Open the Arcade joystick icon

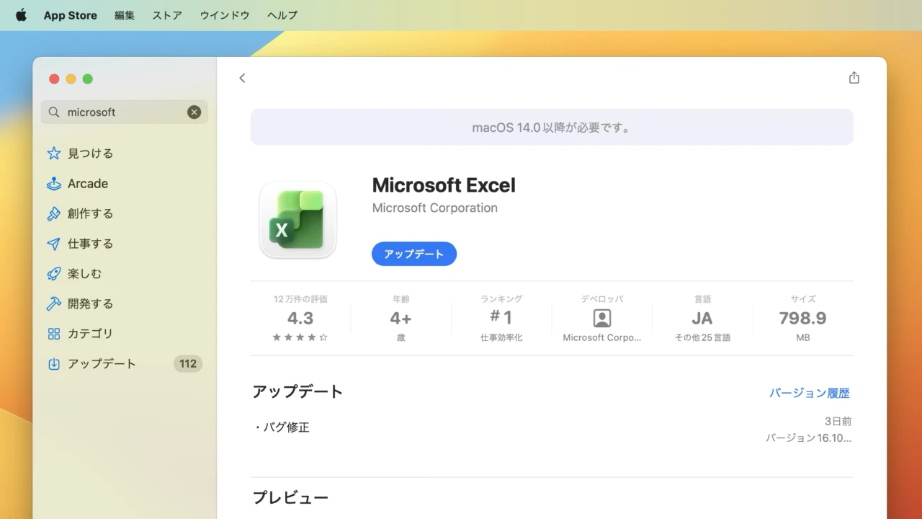pos(53,184)
